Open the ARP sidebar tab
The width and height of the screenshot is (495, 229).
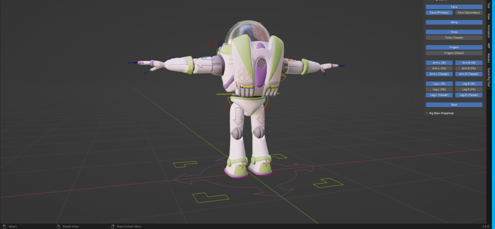489,46
